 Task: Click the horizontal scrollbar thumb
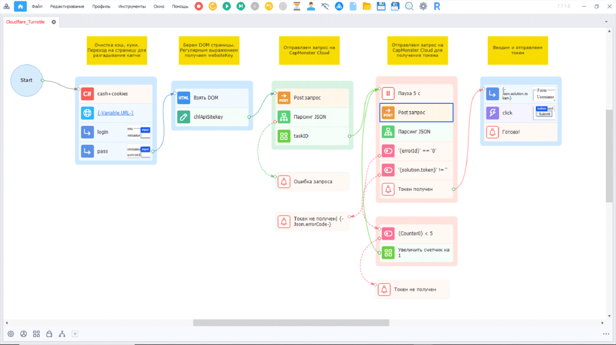click(x=291, y=323)
